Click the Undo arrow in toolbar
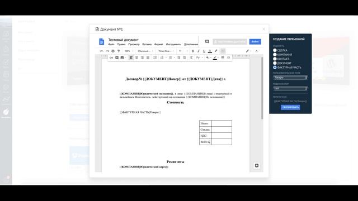This screenshot has height=201, width=358. (102, 51)
